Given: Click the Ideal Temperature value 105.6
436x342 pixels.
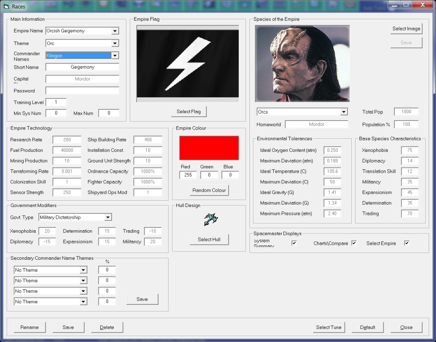Looking at the screenshot, I should click(332, 171).
